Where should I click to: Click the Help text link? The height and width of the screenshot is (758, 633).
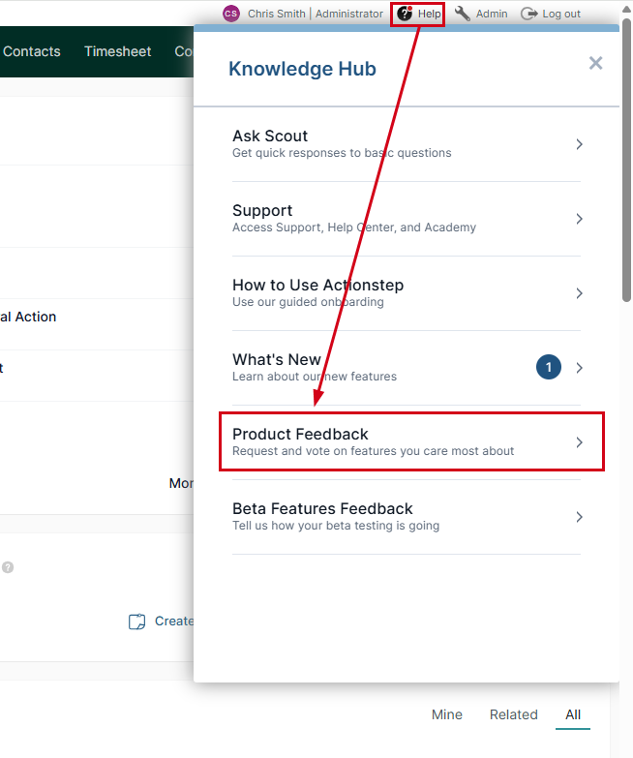tap(429, 14)
